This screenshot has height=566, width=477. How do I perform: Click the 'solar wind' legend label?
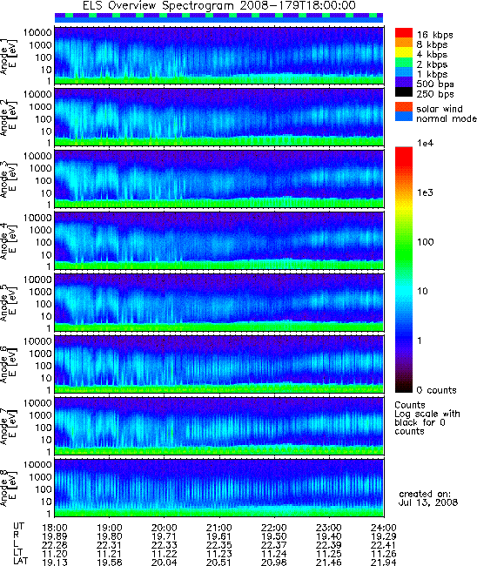click(x=439, y=109)
